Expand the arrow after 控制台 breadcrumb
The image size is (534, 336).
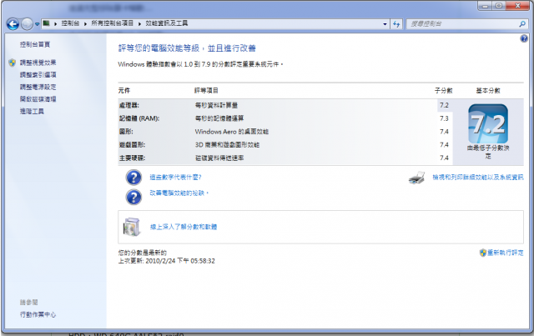pos(85,23)
